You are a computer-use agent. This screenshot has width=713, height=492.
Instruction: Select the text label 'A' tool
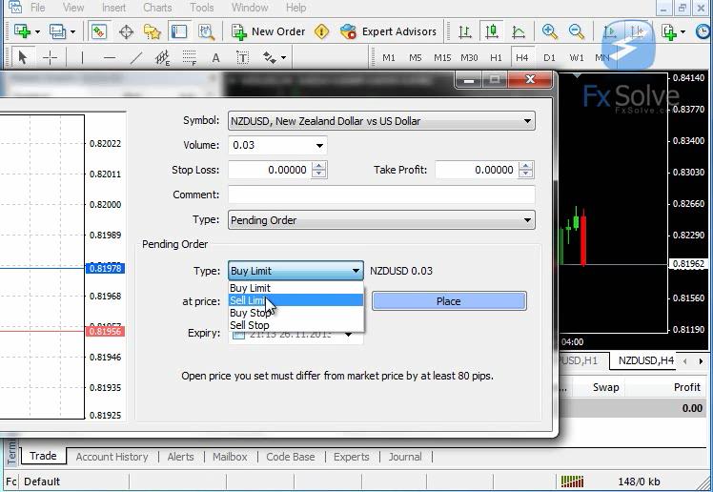216,57
